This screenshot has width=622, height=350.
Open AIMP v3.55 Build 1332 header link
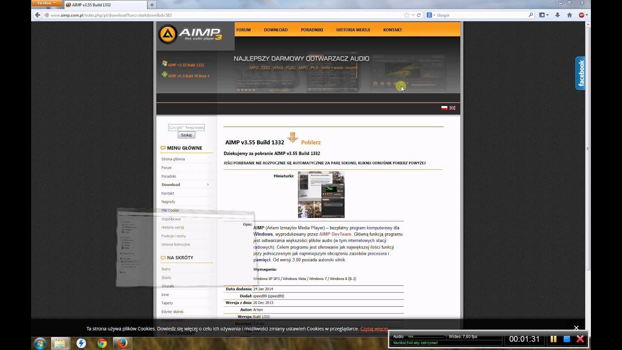186,65
